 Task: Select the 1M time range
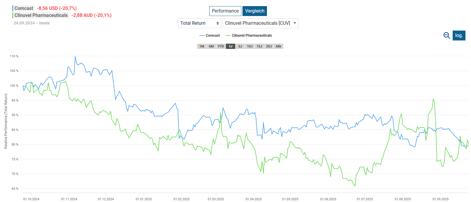(x=202, y=46)
